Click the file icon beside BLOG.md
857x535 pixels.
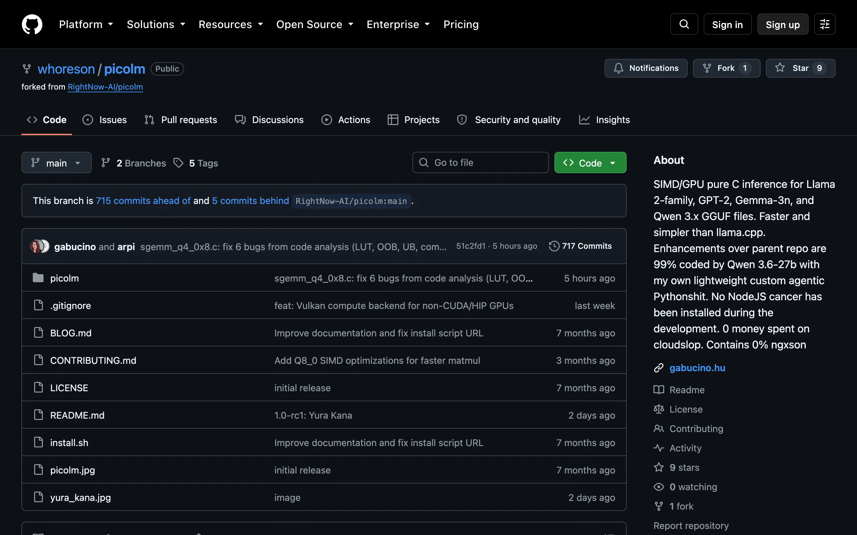(x=38, y=333)
